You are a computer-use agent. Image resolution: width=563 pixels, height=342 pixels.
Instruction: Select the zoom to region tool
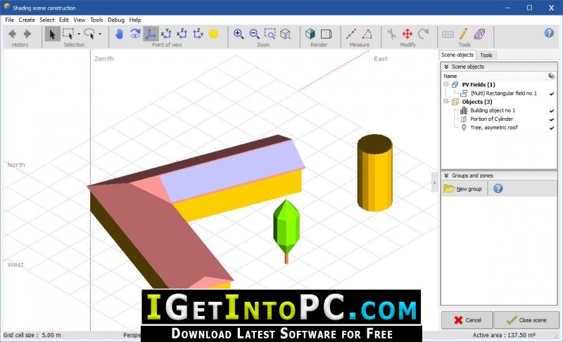[270, 34]
